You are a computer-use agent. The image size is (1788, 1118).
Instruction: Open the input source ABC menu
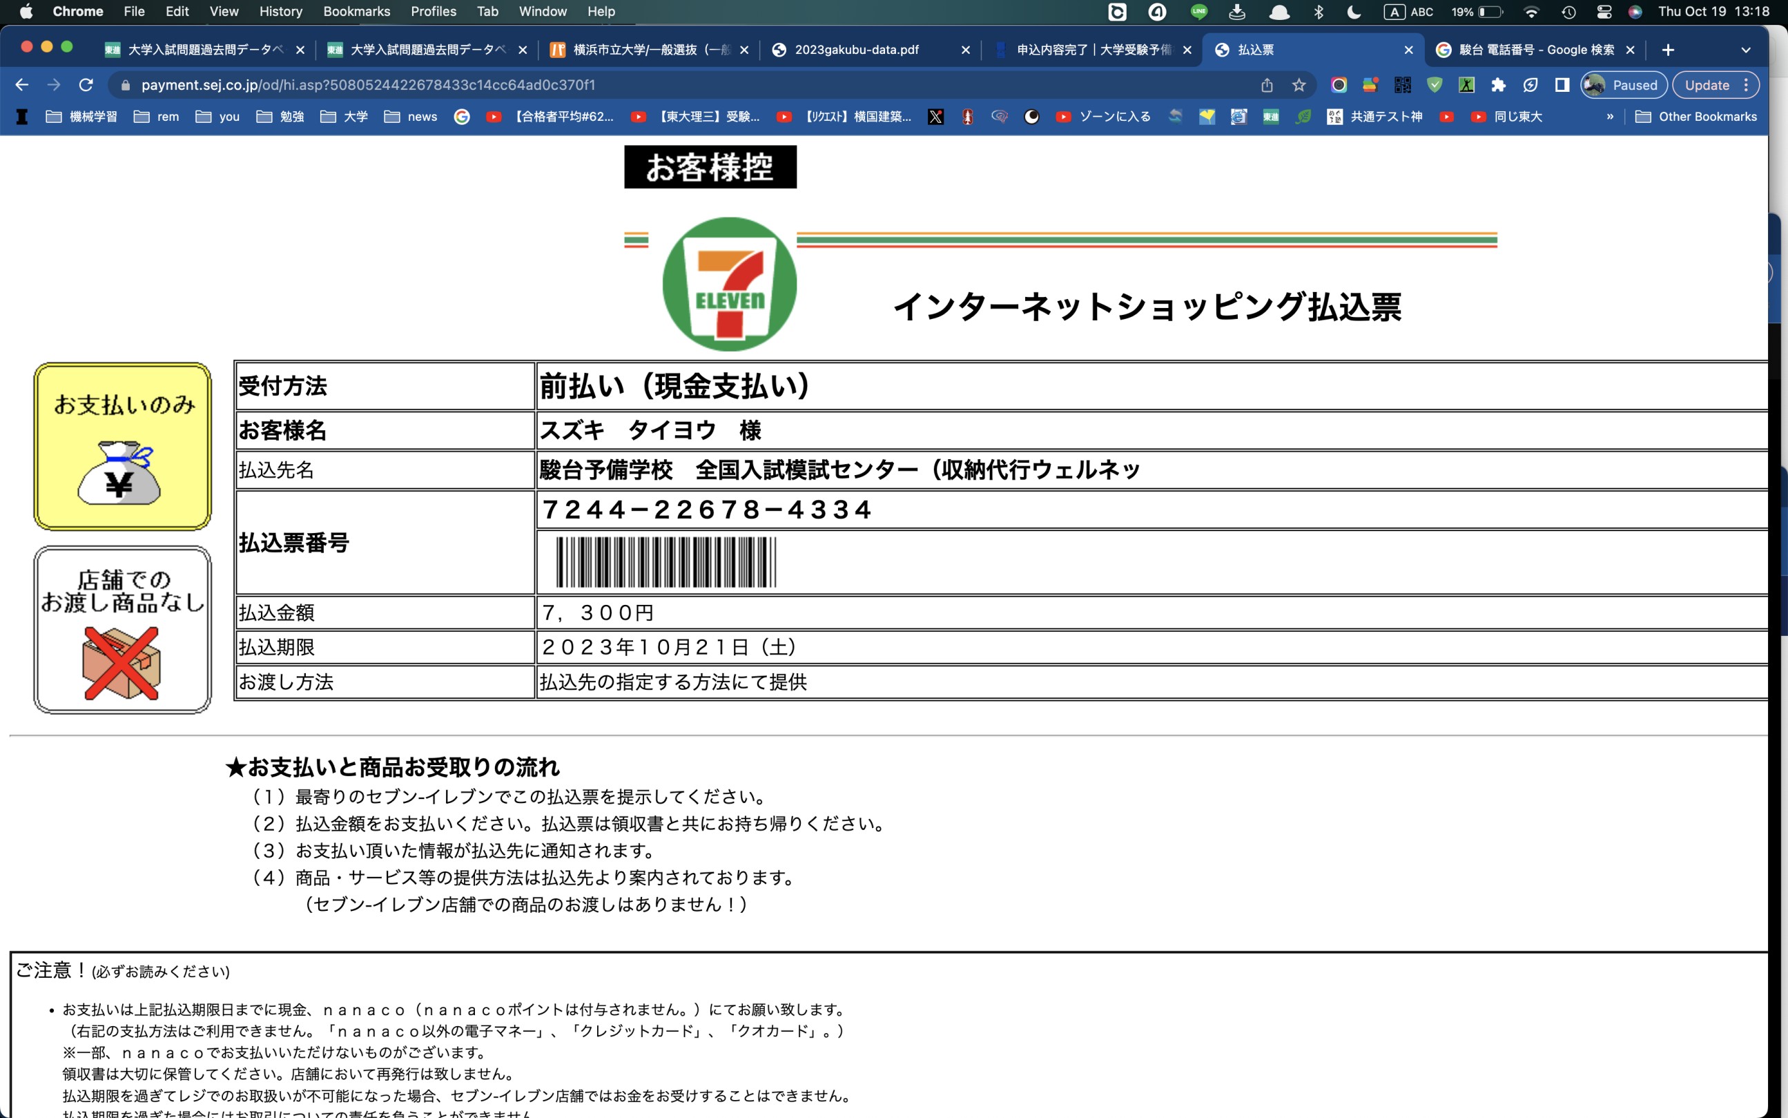pos(1409,11)
